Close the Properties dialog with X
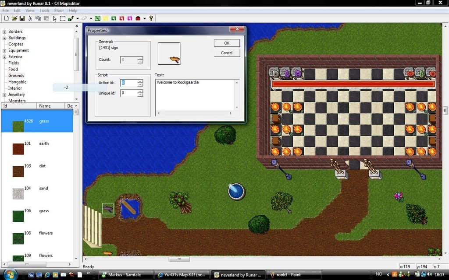The height and width of the screenshot is (280, 449). (x=237, y=29)
